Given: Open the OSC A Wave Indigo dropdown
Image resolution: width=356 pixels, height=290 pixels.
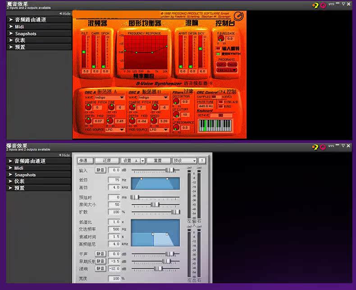Looking at the screenshot, I should [x=110, y=98].
